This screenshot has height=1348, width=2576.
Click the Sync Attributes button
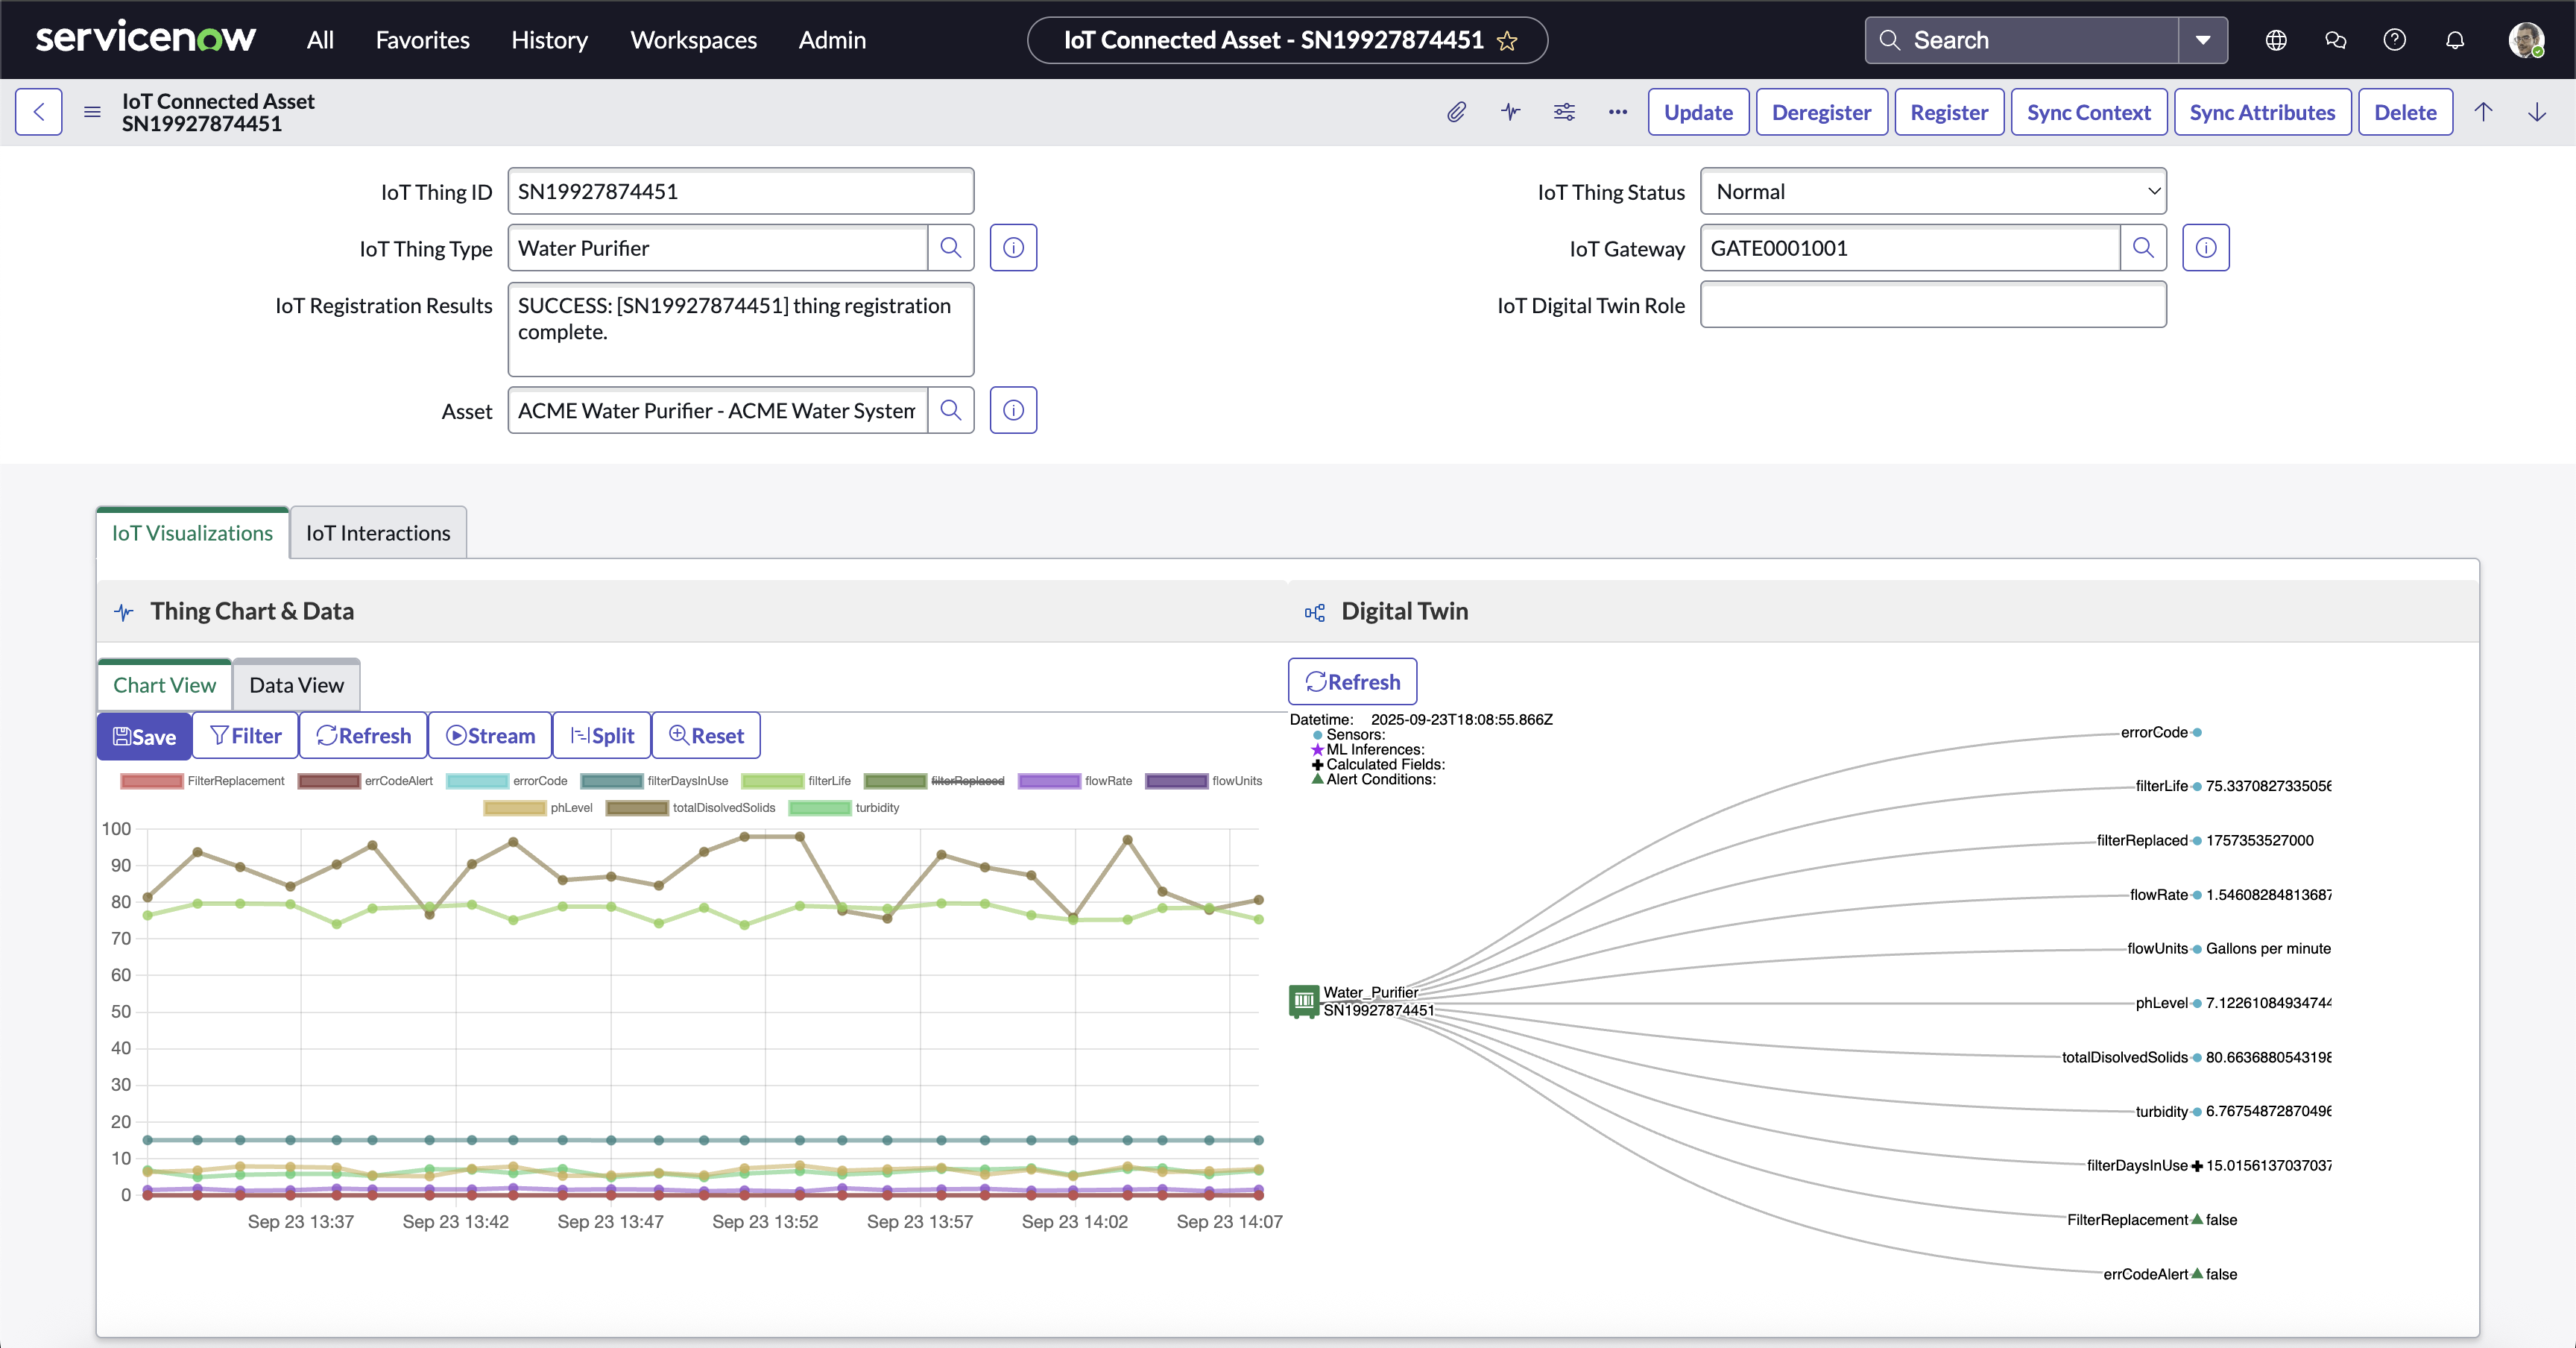pyautogui.click(x=2262, y=112)
